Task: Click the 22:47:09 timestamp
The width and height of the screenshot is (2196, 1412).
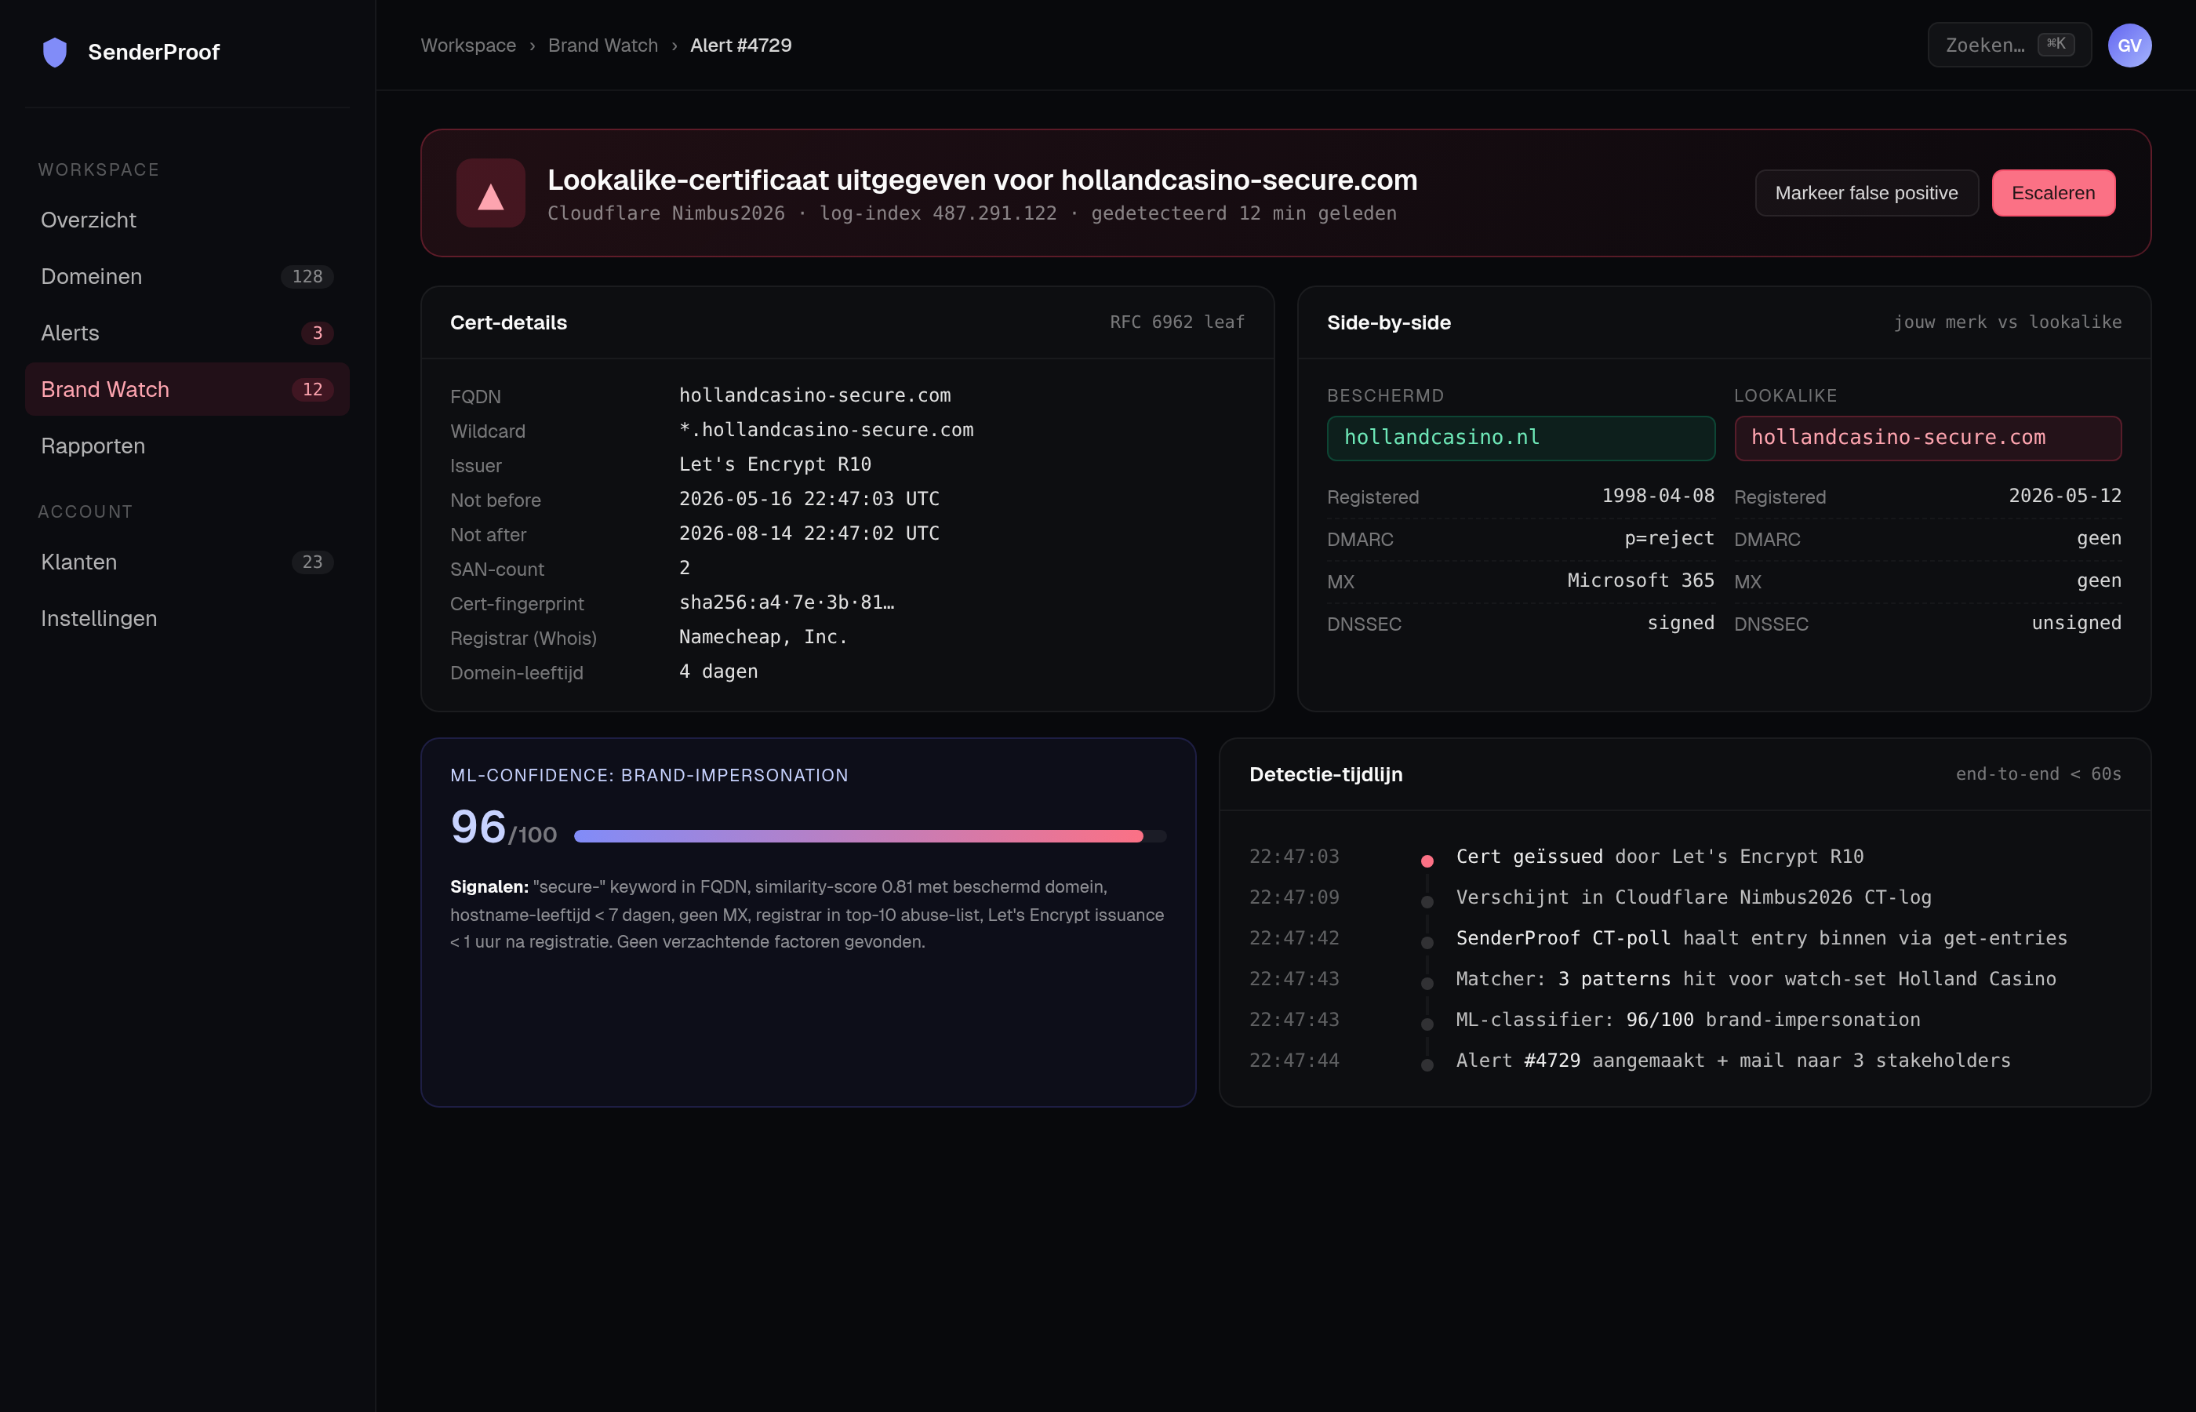Action: [x=1293, y=897]
